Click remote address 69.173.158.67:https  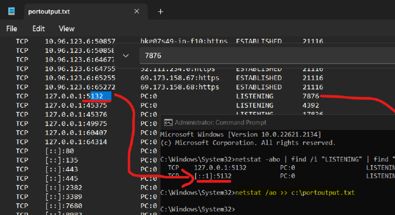coord(180,78)
